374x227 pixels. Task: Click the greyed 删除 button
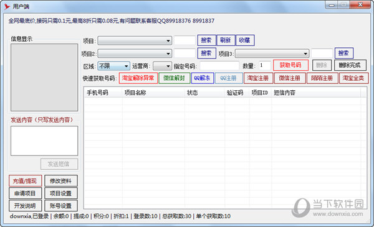[x=322, y=65]
